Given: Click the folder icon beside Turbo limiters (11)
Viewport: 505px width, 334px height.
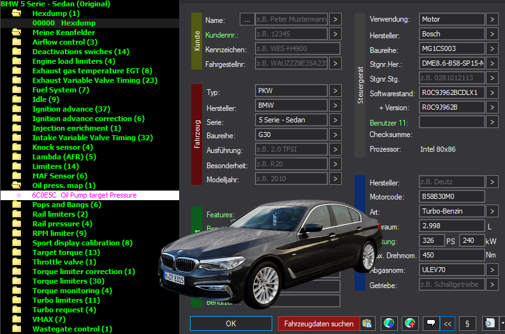Looking at the screenshot, I should (x=17, y=300).
